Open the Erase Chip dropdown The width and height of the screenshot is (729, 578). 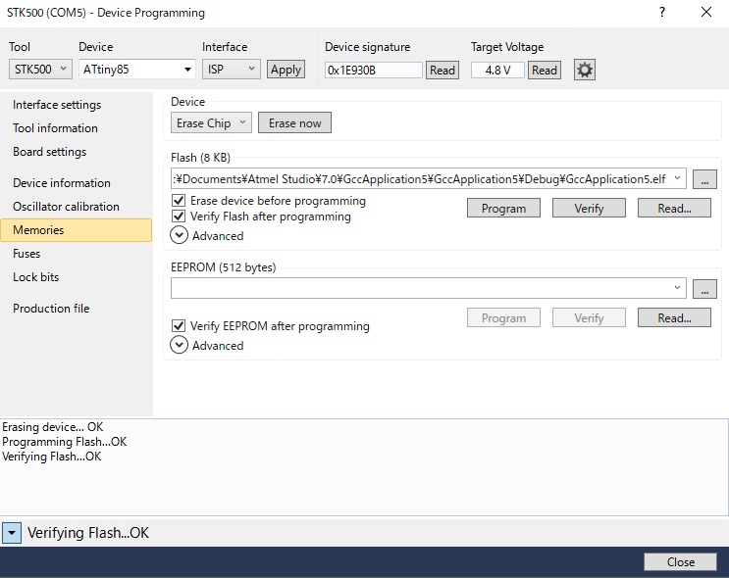click(x=211, y=123)
